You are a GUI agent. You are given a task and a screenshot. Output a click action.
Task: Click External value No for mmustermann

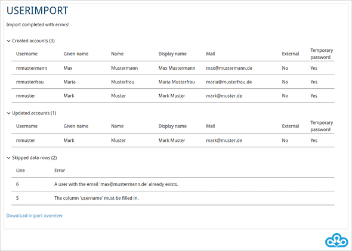click(x=285, y=68)
